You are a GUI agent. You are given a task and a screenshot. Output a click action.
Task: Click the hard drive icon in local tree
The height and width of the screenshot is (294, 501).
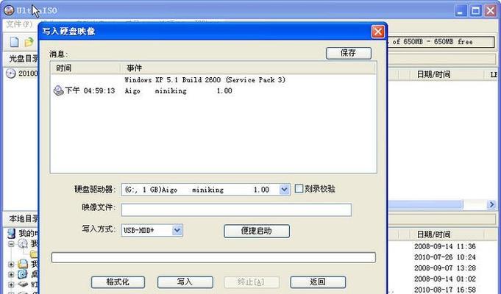pyautogui.click(x=23, y=284)
